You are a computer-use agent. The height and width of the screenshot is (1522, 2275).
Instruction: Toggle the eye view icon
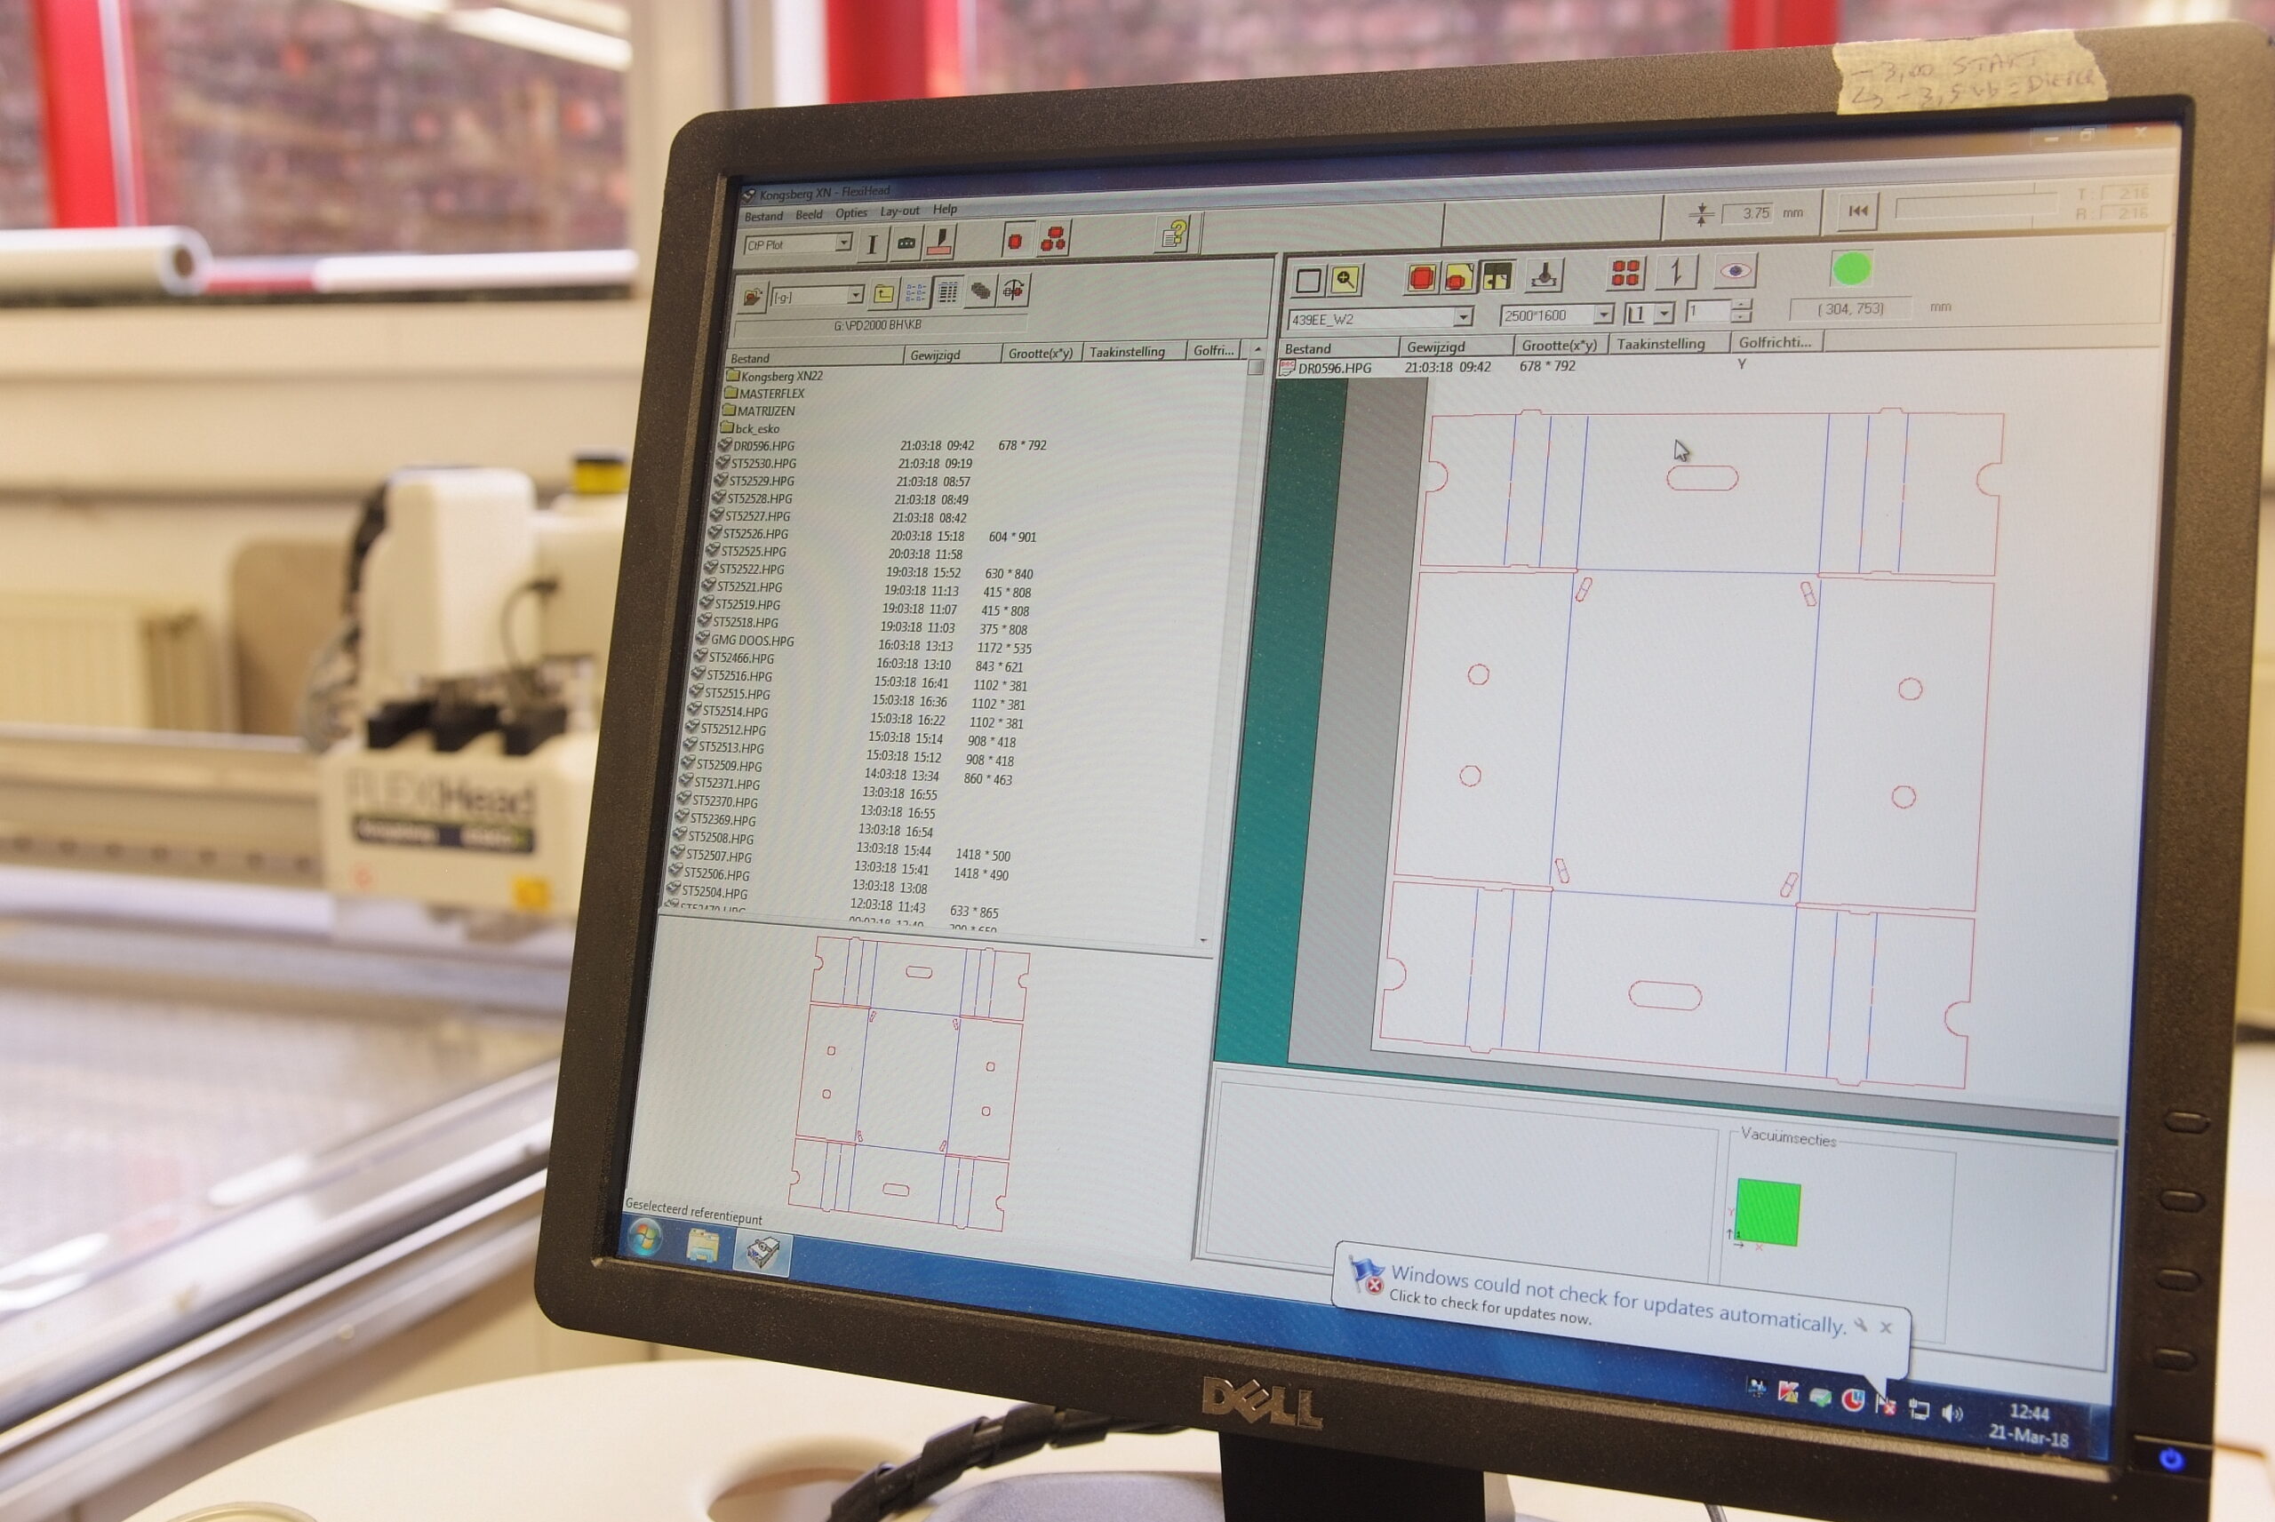1736,271
